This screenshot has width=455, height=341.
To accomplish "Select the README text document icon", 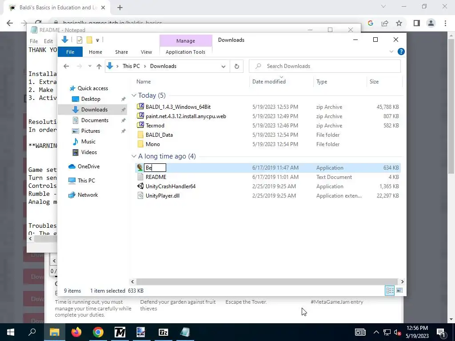I will click(140, 177).
